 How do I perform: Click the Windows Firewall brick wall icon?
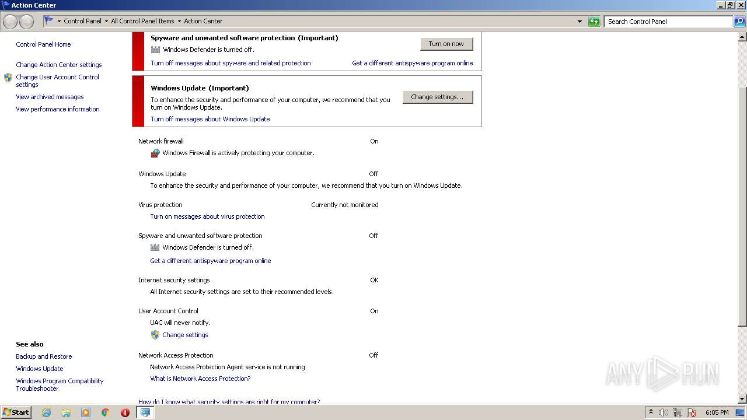pos(155,153)
